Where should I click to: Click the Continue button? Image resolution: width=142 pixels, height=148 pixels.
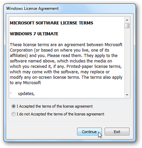(89, 132)
